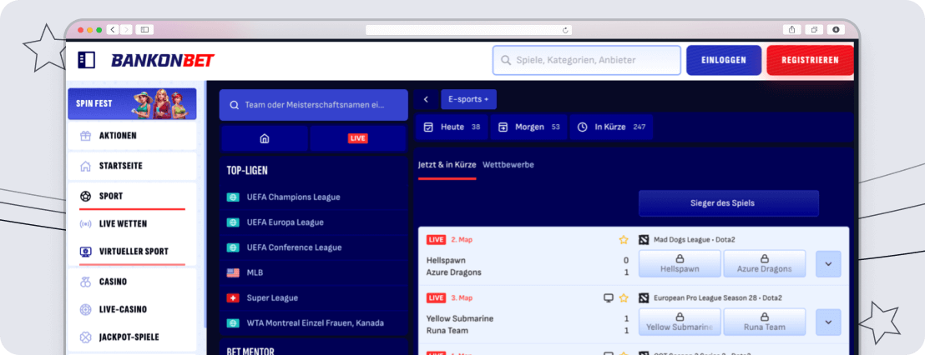Open the LIVE filter in sports panel
This screenshot has width=925, height=355.
[358, 138]
